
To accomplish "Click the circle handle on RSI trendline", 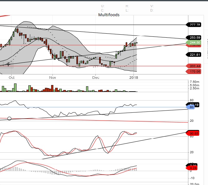I will (x=9, y=118).
